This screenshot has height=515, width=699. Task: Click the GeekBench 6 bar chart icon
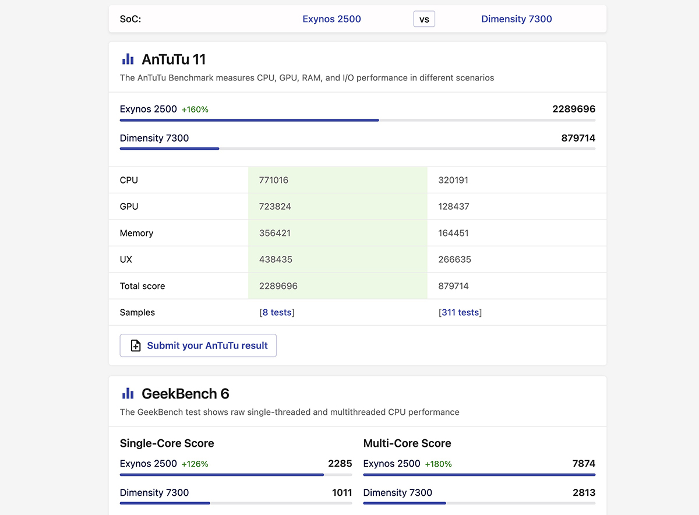tap(128, 393)
